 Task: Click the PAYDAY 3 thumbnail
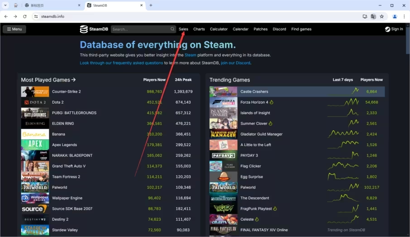tap(223, 156)
